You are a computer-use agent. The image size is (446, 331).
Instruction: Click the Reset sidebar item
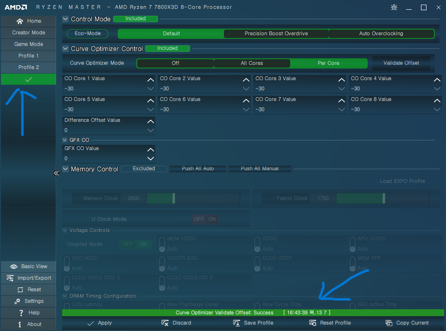(x=28, y=289)
